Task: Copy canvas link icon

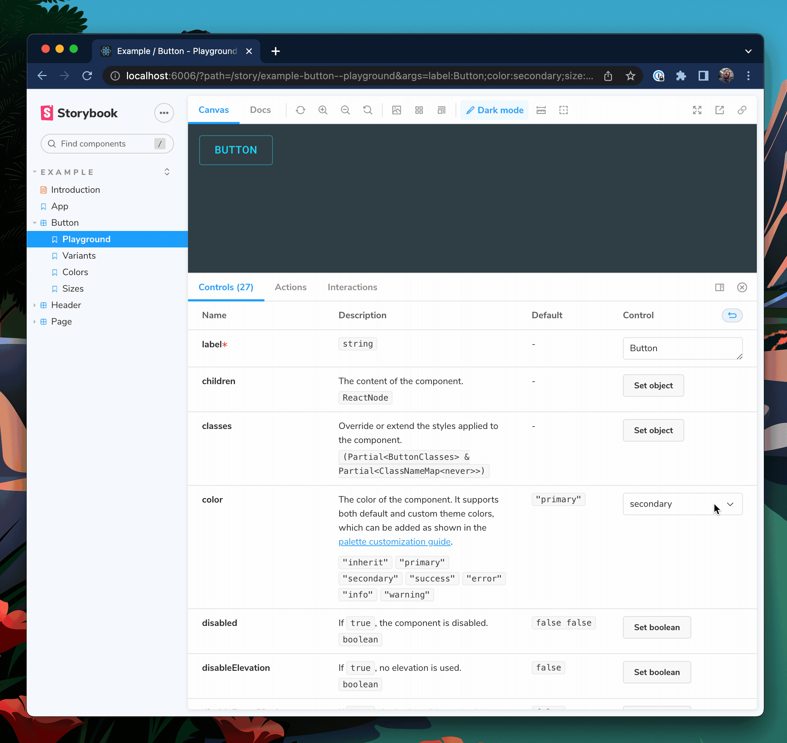Action: pyautogui.click(x=742, y=110)
